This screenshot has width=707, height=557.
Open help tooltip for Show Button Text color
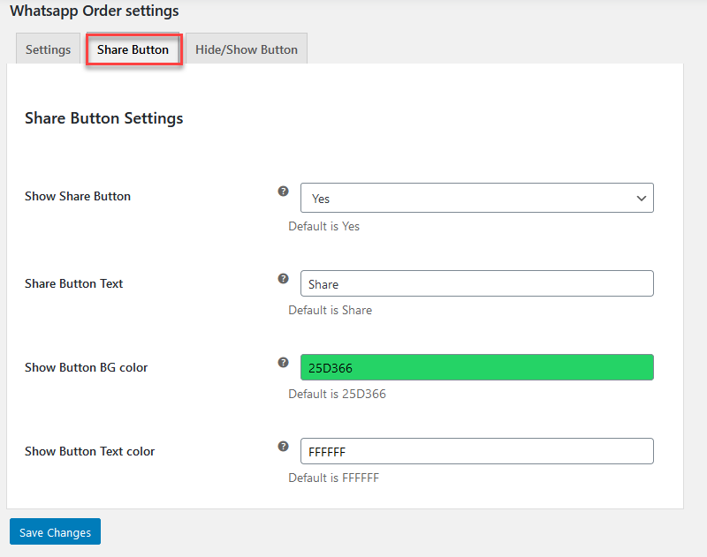[283, 447]
